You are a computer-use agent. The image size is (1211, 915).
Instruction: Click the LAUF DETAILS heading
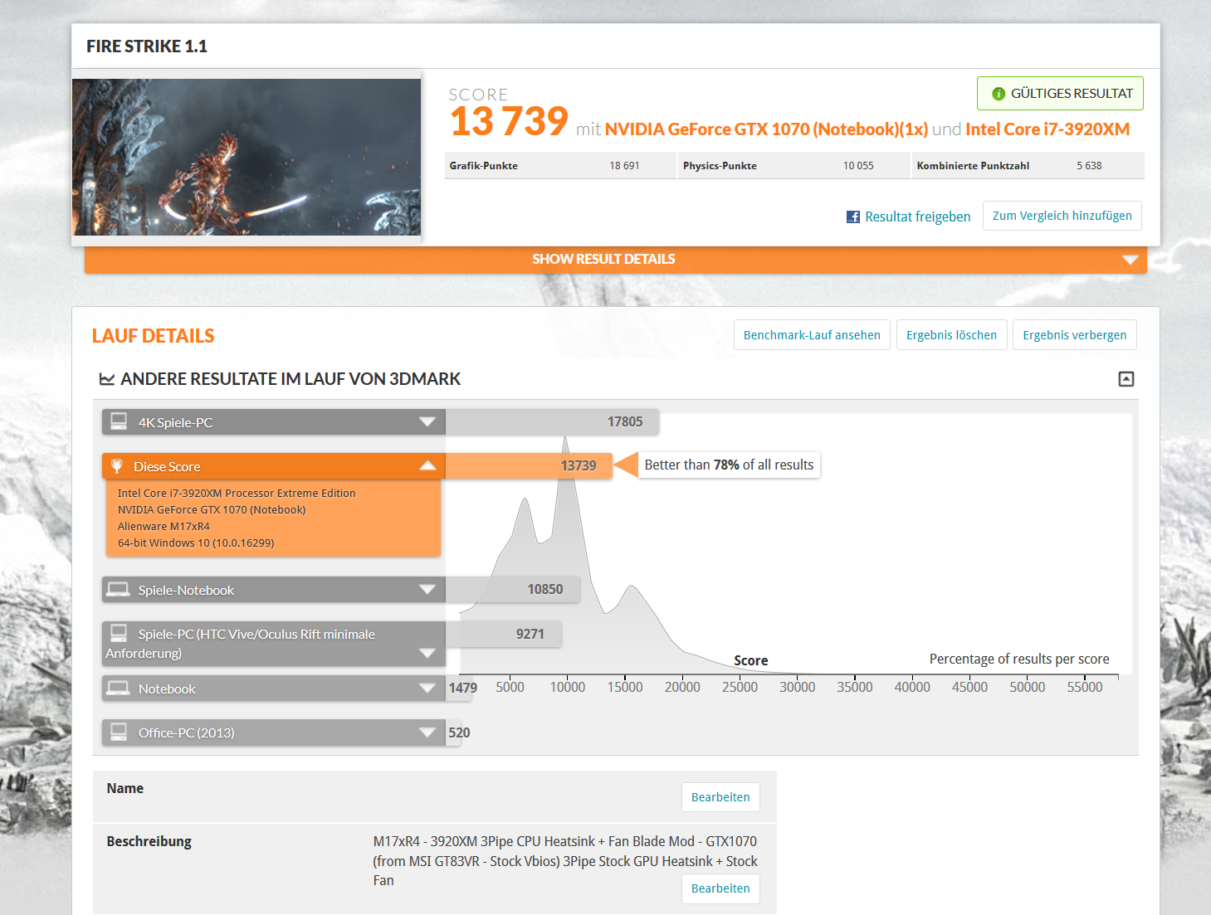[154, 336]
